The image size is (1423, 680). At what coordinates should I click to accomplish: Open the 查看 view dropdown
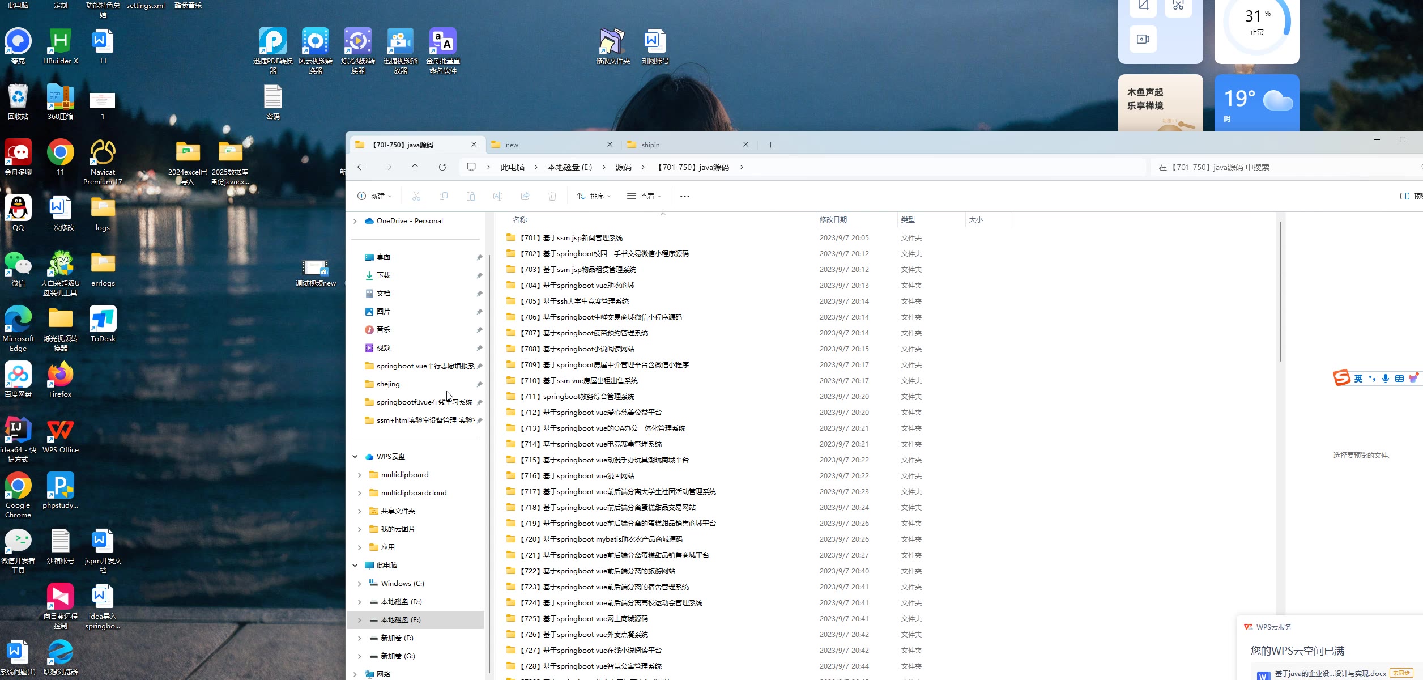point(644,196)
